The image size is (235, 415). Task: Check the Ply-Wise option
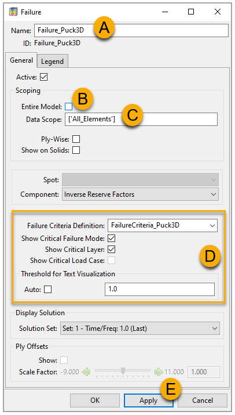[76, 139]
